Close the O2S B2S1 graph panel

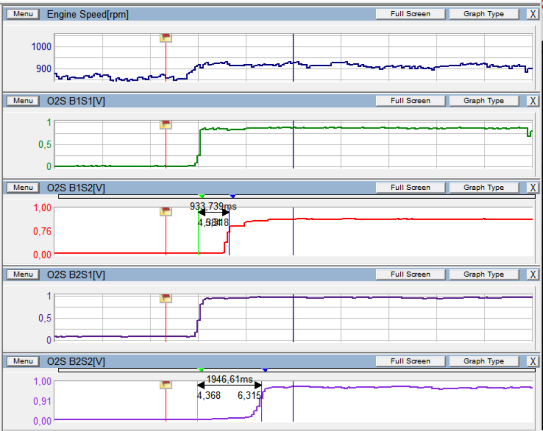533,275
